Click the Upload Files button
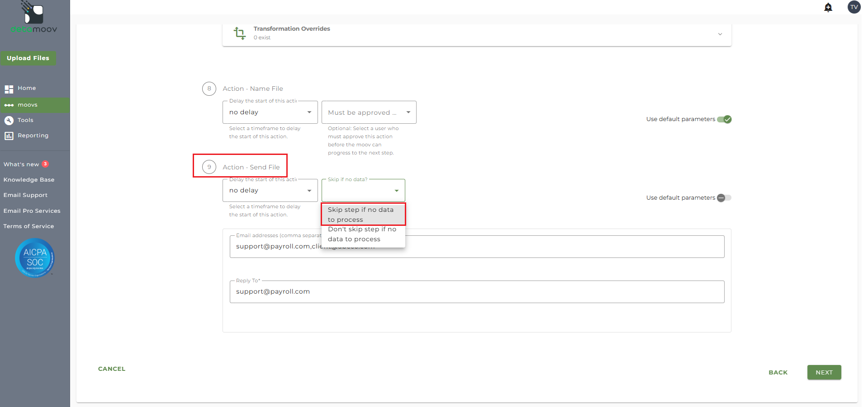 click(x=28, y=58)
